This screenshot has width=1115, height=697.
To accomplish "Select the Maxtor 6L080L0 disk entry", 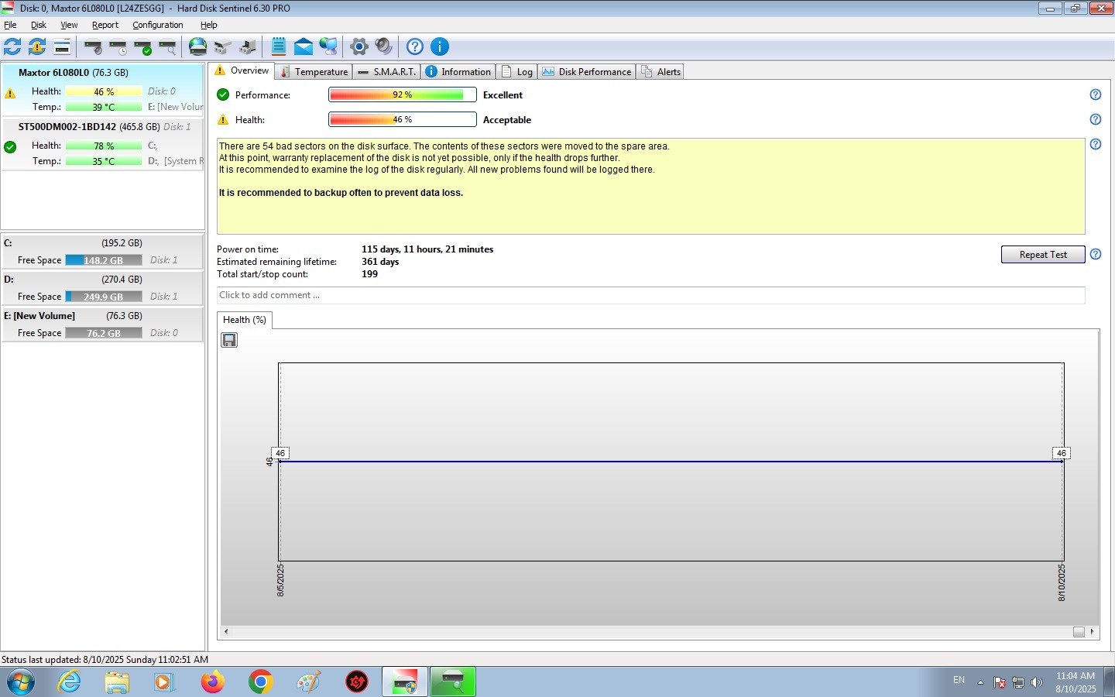I will 103,90.
